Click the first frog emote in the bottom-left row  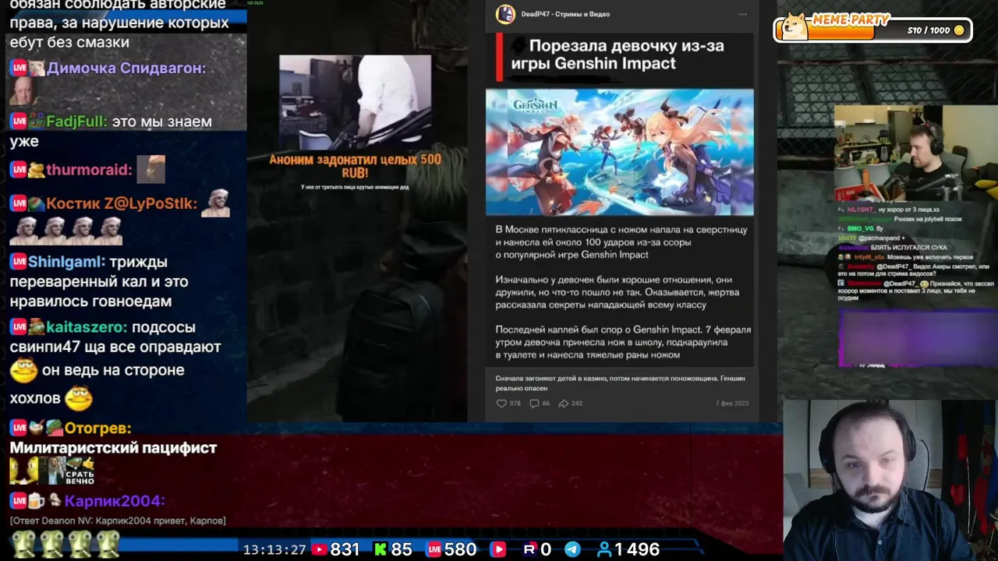(x=23, y=544)
